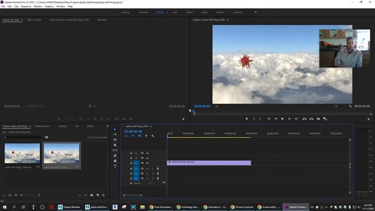
Task: Toggle visibility eye of the track holding the clip
Action: click(147, 163)
